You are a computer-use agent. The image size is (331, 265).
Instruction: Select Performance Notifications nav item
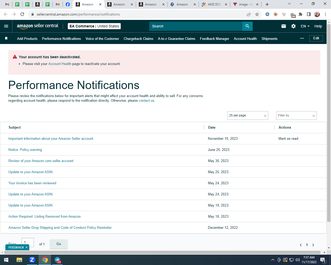pos(62,39)
